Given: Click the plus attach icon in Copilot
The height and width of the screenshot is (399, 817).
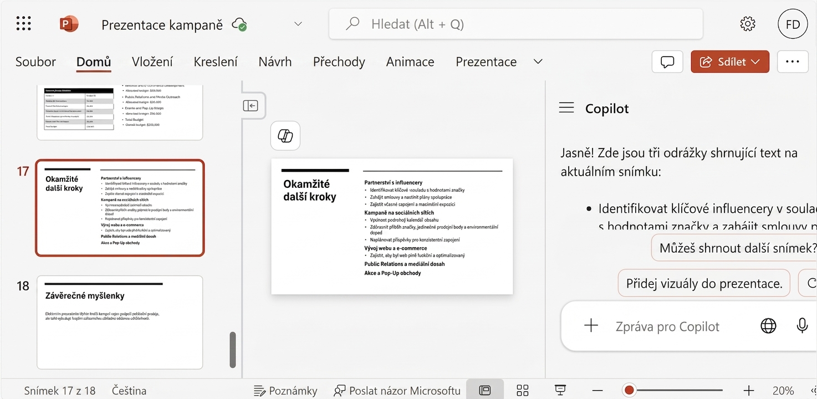Looking at the screenshot, I should pos(591,326).
